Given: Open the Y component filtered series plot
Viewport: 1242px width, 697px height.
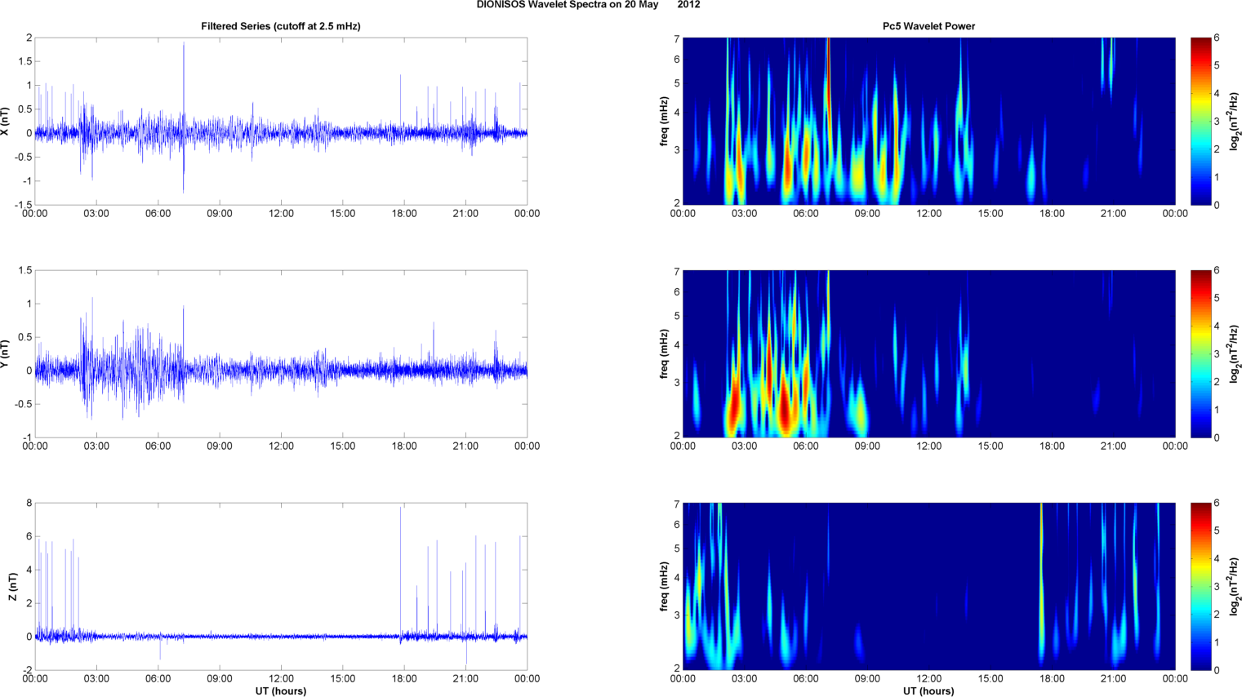Looking at the screenshot, I should click(x=281, y=354).
